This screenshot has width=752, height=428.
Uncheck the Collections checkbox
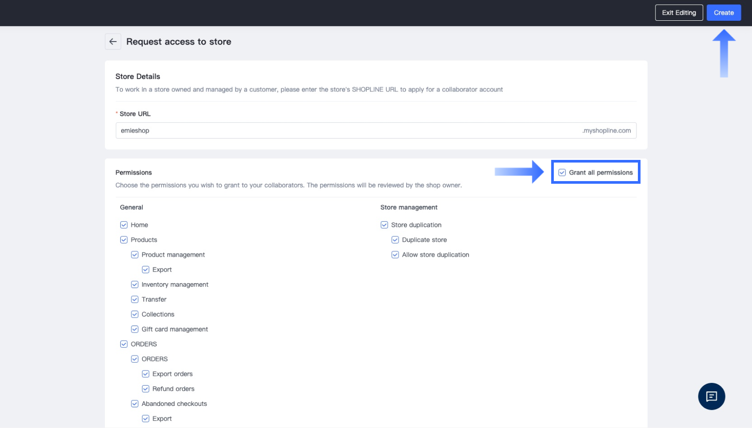pos(135,314)
